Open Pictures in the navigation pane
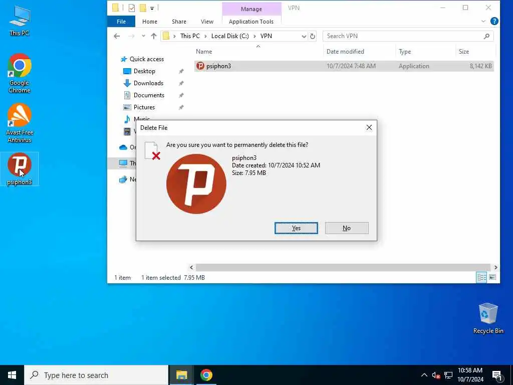Image resolution: width=513 pixels, height=385 pixels. [144, 107]
